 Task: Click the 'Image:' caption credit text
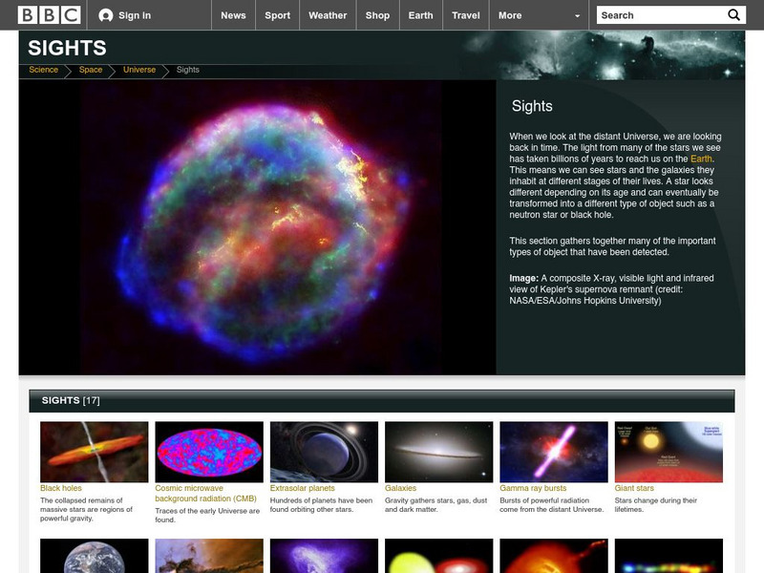(x=611, y=289)
